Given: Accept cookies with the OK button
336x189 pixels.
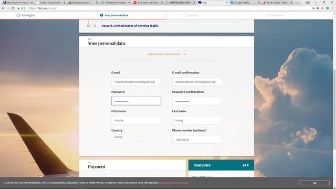Looking at the screenshot, I should coord(314,183).
